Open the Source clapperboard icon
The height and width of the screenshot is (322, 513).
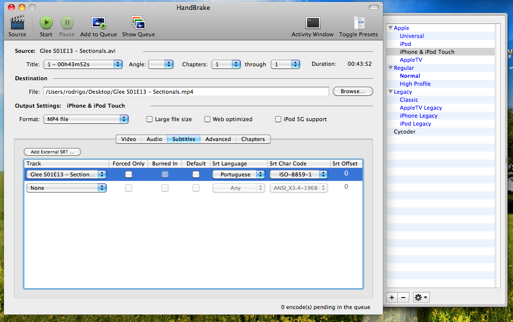pos(17,23)
